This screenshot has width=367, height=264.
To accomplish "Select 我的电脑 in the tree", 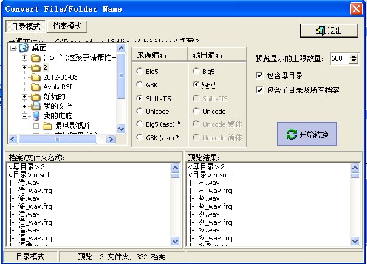I will pyautogui.click(x=58, y=116).
